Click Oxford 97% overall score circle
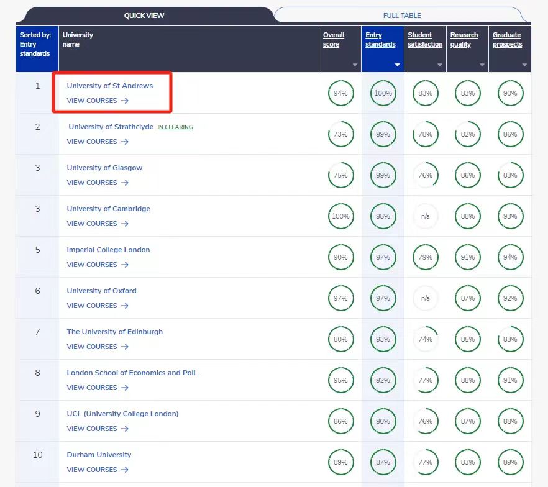The image size is (548, 487). tap(340, 298)
